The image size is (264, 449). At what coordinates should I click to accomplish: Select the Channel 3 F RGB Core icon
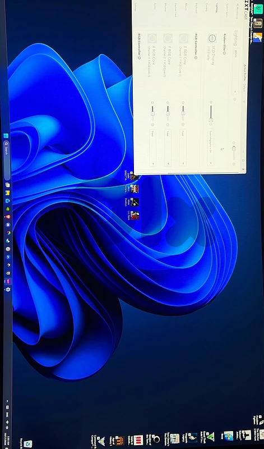click(x=152, y=38)
